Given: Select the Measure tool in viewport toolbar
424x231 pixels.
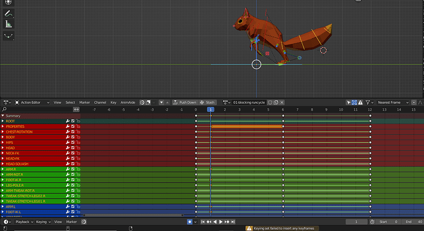Looking at the screenshot, I should 9,25.
